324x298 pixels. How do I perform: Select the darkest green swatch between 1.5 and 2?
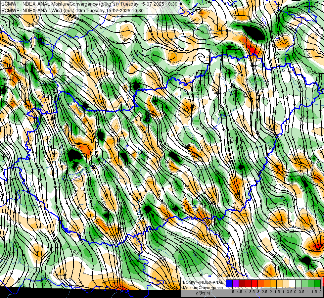click(317, 283)
